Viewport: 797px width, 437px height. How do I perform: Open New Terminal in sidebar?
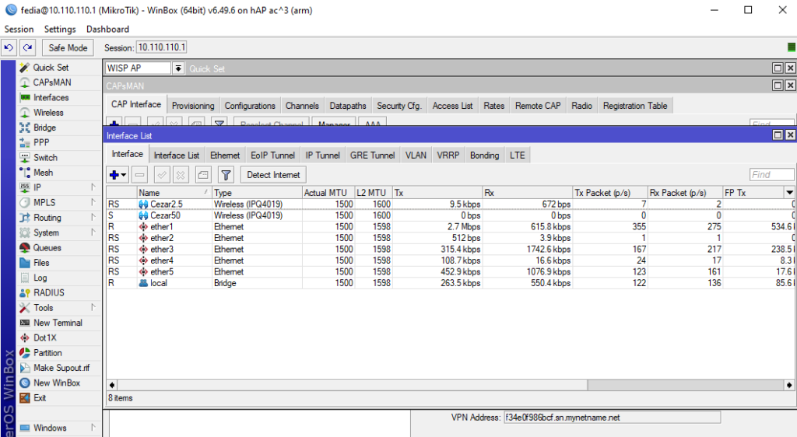click(x=58, y=323)
